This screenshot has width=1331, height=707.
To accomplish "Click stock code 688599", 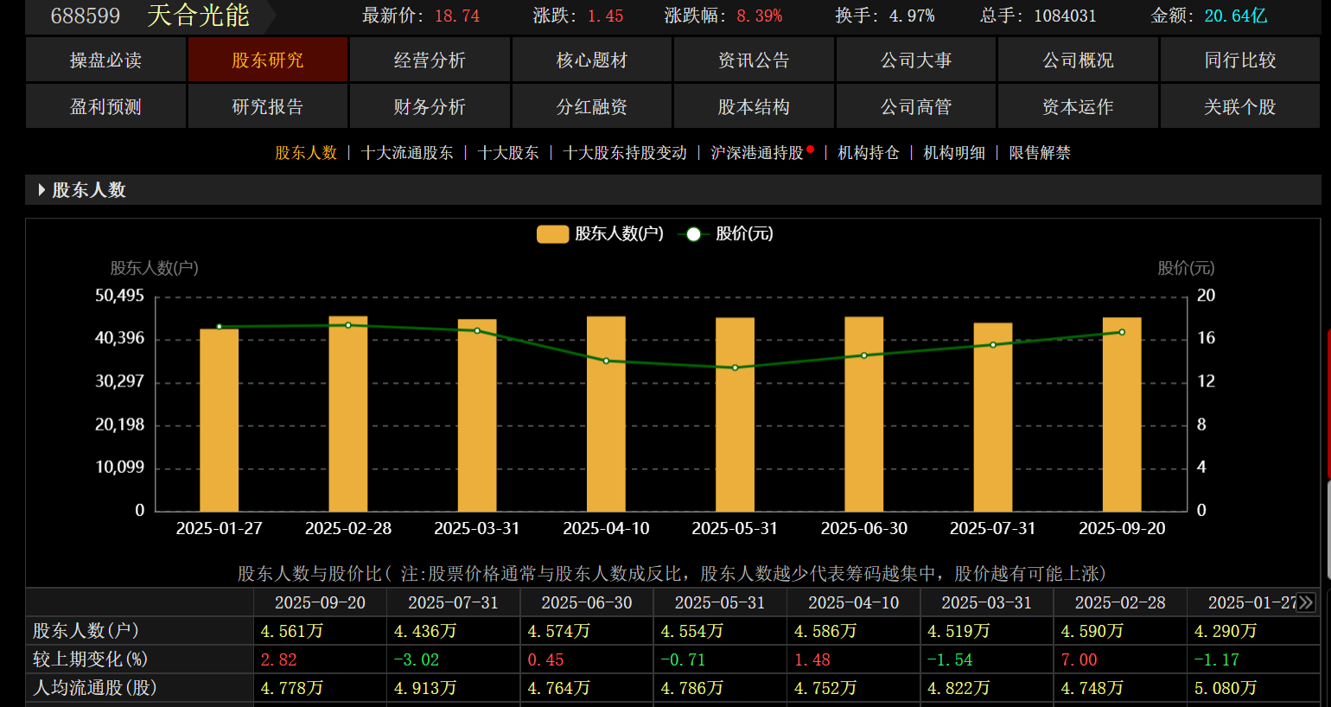I will [86, 16].
